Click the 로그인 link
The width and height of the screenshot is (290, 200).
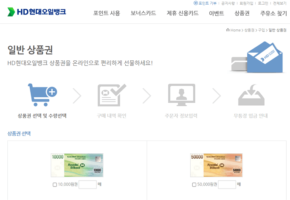pyautogui.click(x=263, y=3)
